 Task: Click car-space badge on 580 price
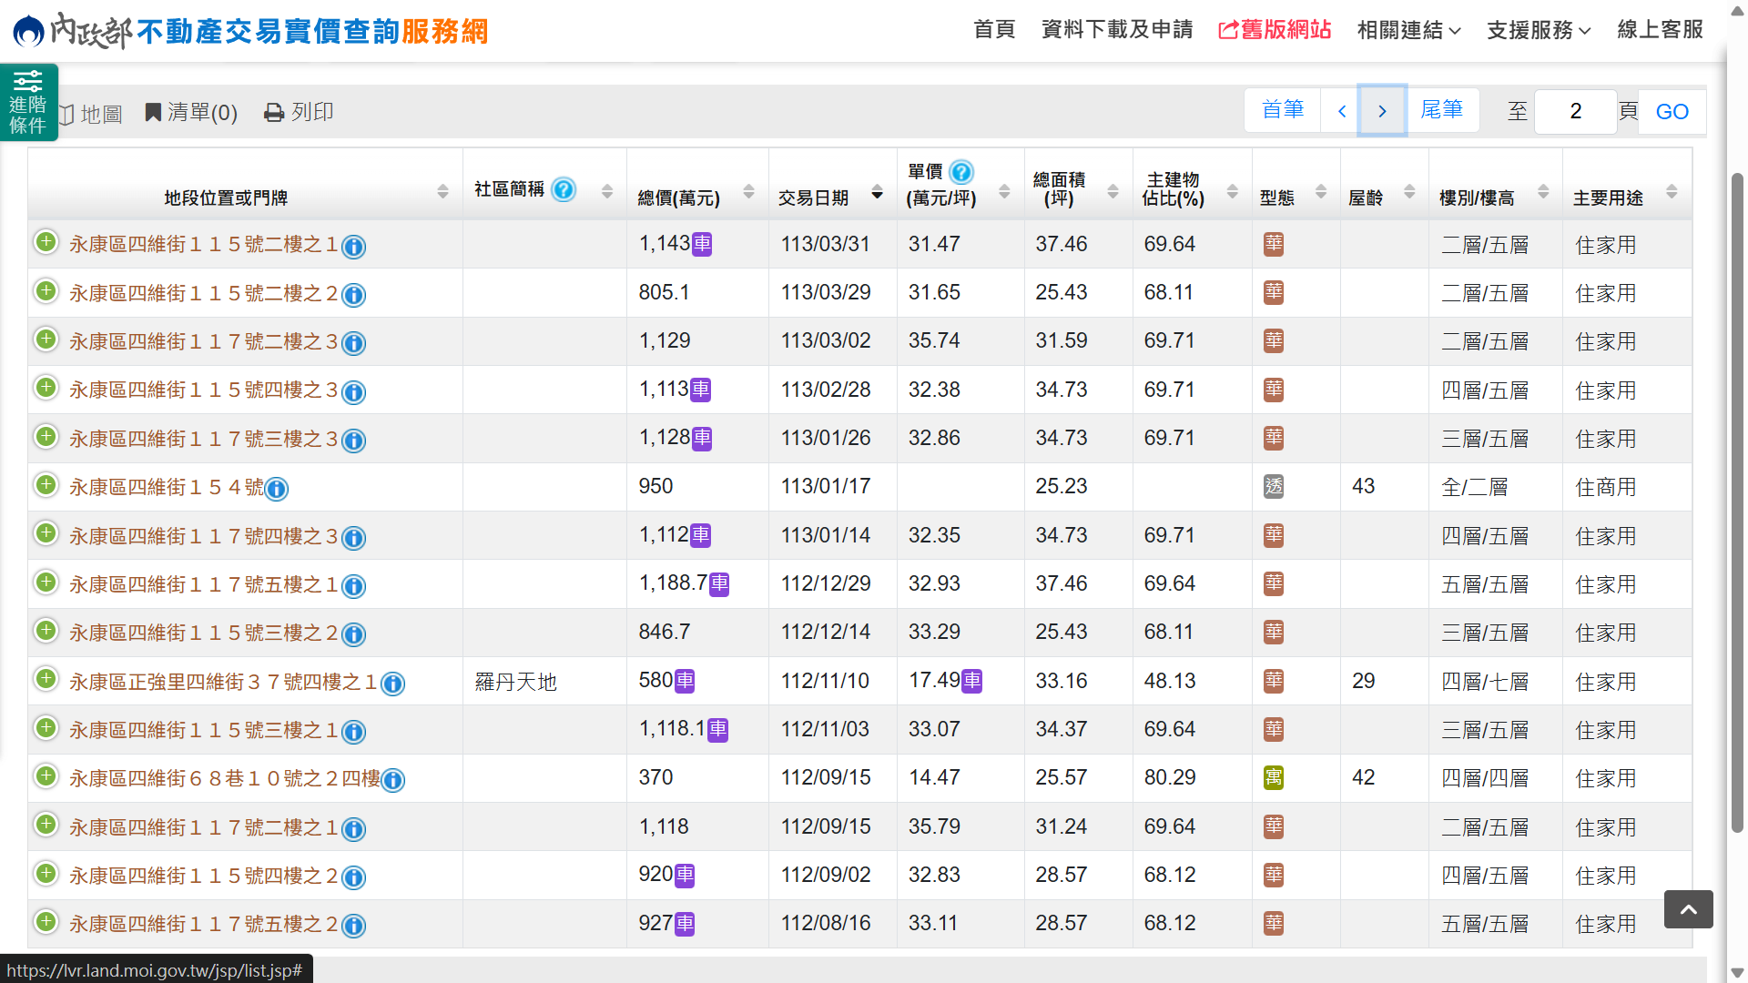click(685, 681)
